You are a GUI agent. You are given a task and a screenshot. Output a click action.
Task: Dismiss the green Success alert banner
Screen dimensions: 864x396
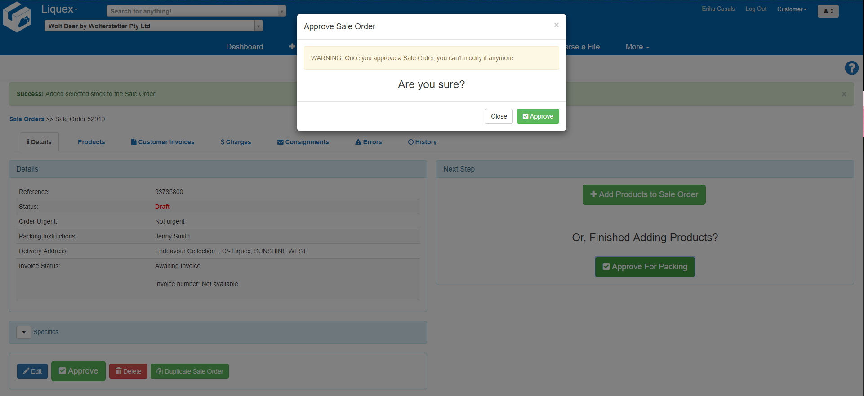(x=844, y=94)
